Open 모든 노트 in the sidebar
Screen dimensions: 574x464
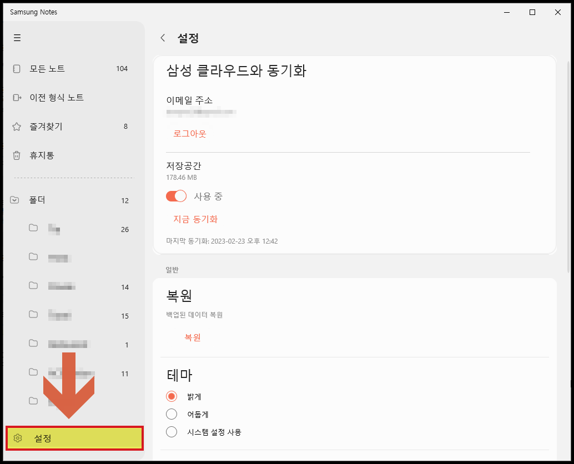click(x=74, y=69)
